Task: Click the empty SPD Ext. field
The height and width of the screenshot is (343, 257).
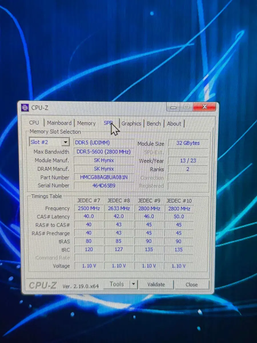Action: 188,152
